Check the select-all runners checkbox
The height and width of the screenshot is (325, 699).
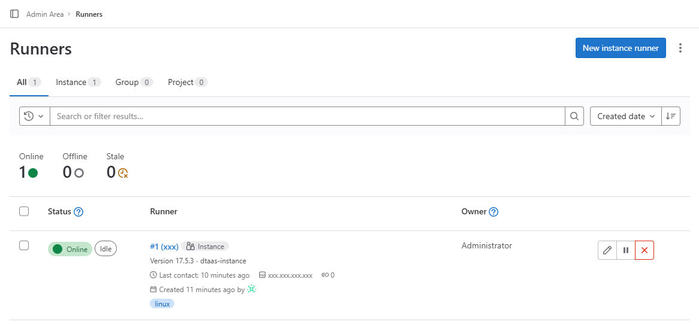tap(24, 211)
